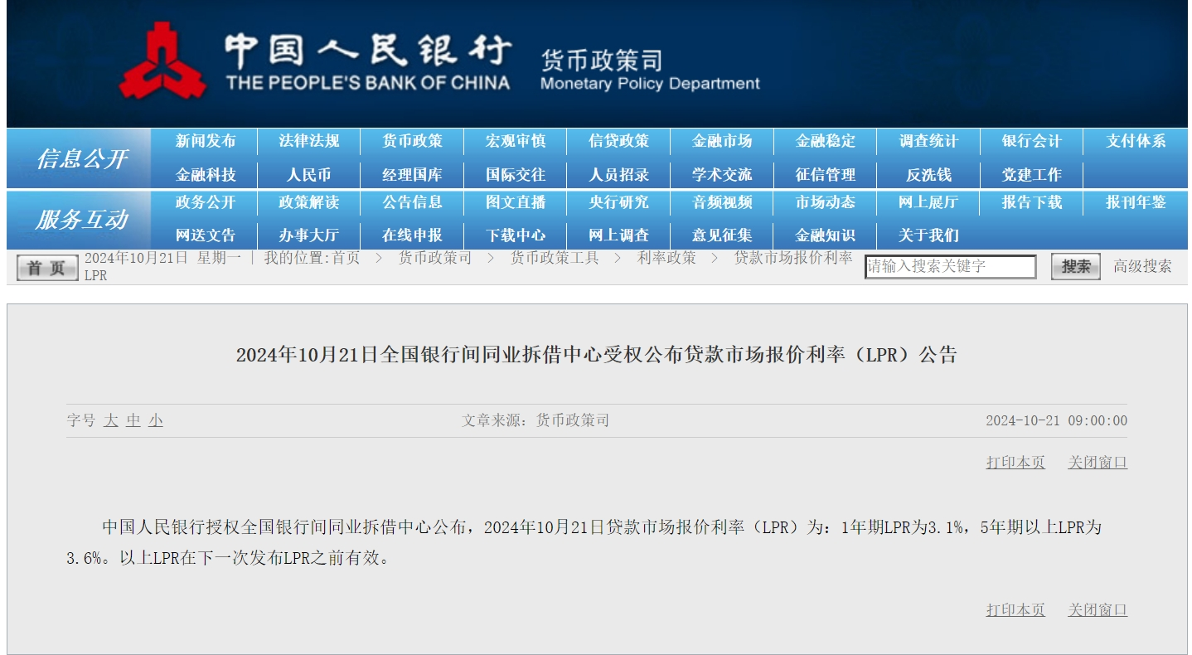Click the People's Bank of China logo
This screenshot has width=1192, height=655.
pos(162,60)
